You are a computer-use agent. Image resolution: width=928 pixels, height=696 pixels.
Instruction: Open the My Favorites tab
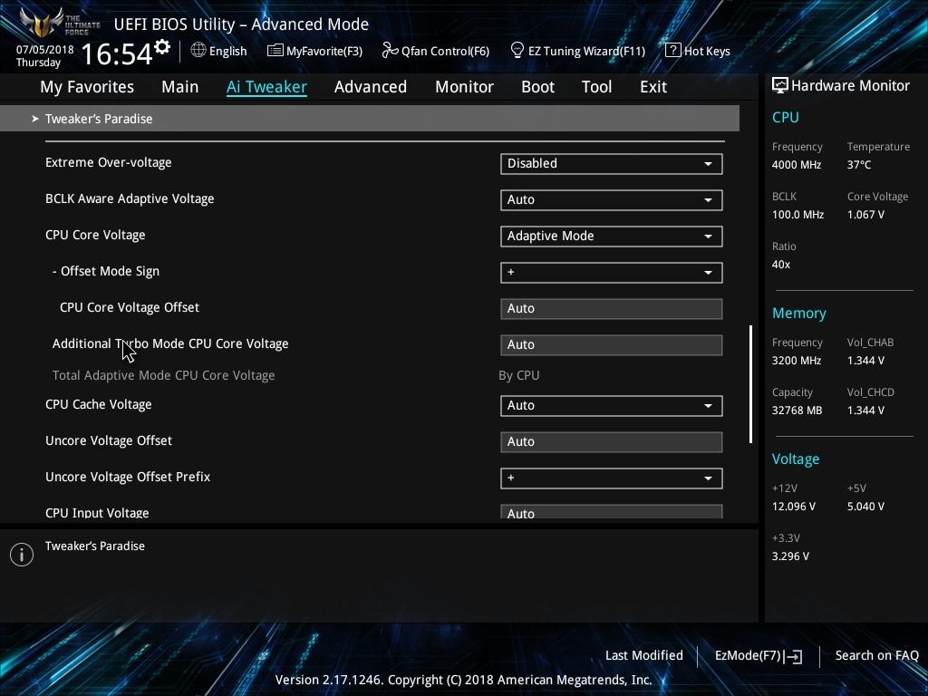[x=87, y=87]
